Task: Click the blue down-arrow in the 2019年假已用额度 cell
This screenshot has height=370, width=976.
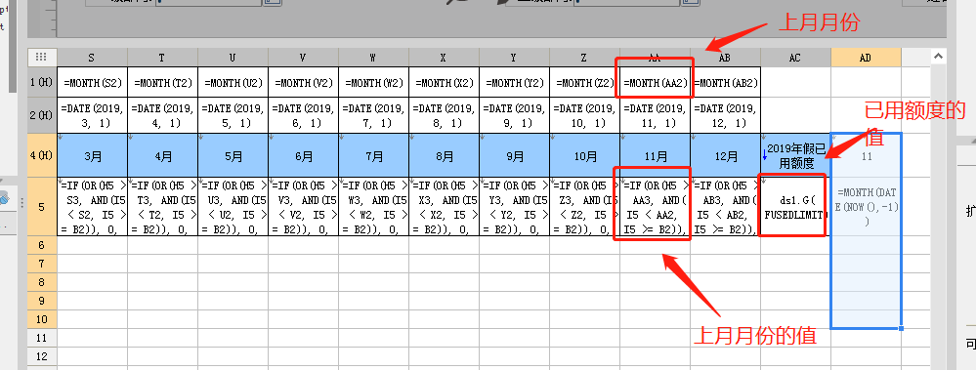Action: pyautogui.click(x=764, y=155)
